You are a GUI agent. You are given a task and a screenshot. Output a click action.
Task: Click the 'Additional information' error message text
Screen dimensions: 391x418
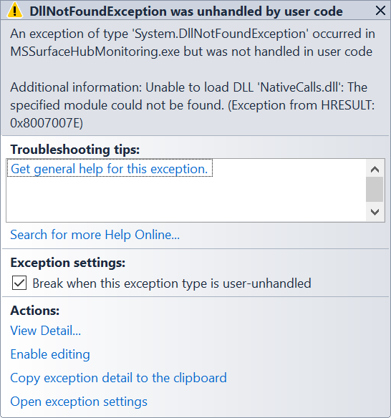tap(193, 105)
